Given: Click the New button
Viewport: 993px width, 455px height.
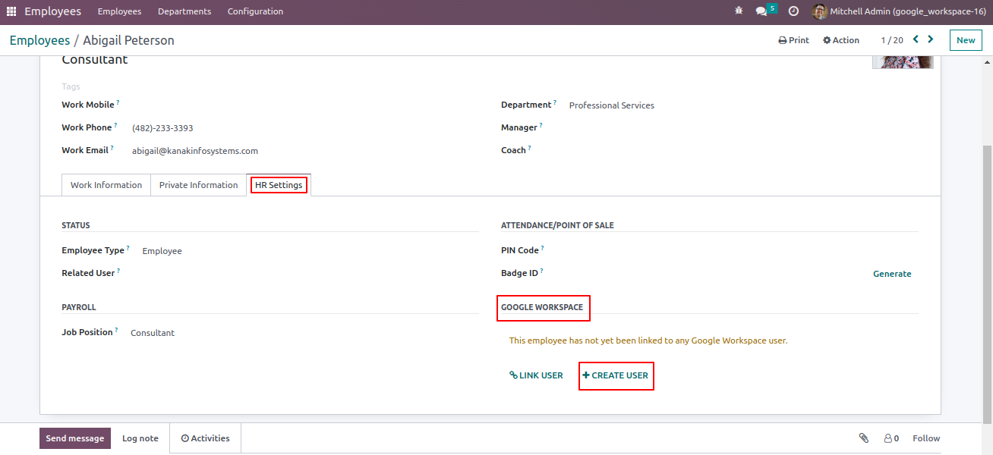Looking at the screenshot, I should tap(966, 40).
